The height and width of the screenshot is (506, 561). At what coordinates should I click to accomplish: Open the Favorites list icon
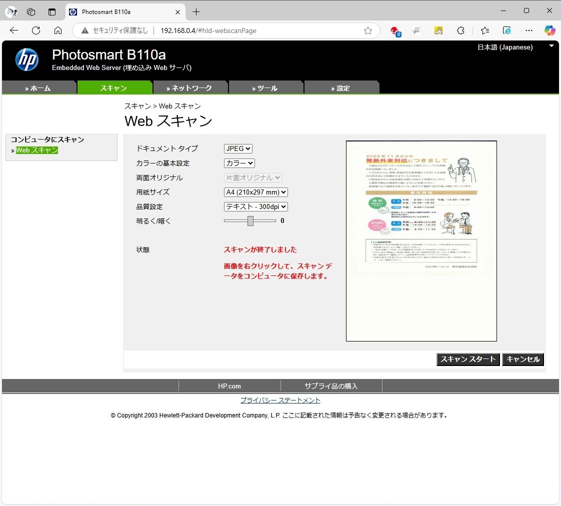coord(485,30)
